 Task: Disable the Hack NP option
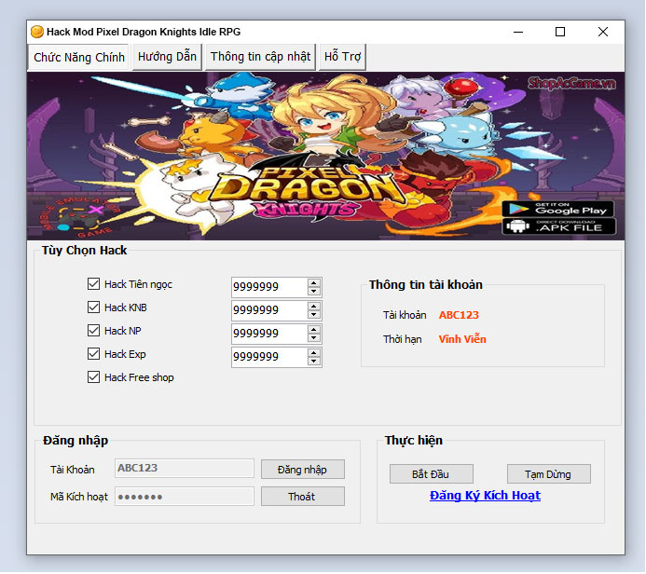coord(93,330)
